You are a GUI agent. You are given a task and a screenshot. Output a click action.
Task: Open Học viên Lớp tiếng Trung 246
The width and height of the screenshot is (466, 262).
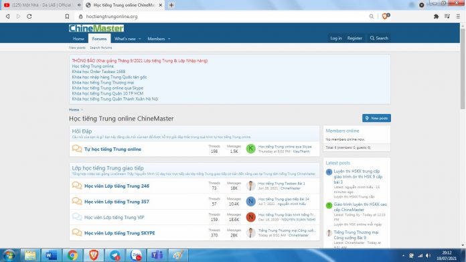116,186
